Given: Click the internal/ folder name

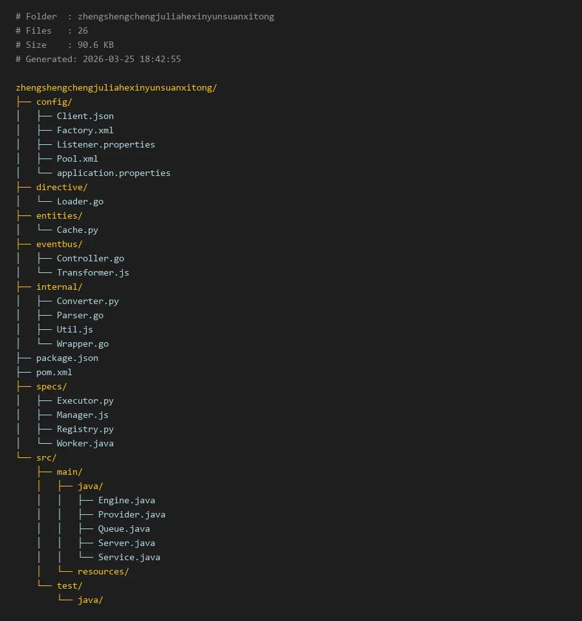Looking at the screenshot, I should pyautogui.click(x=59, y=287).
